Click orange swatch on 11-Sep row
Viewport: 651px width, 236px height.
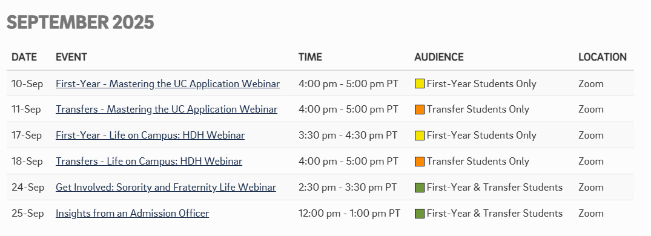pyautogui.click(x=419, y=110)
